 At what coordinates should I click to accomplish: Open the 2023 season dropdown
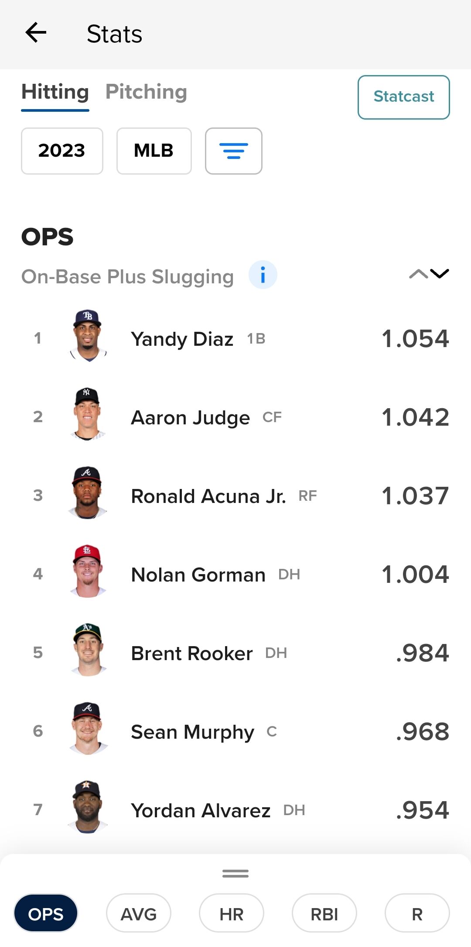(x=62, y=151)
